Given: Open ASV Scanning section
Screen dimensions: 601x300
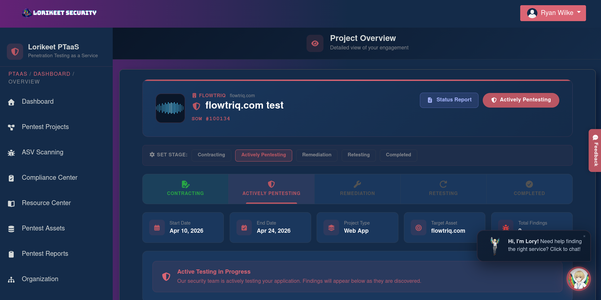Looking at the screenshot, I should click(x=43, y=152).
